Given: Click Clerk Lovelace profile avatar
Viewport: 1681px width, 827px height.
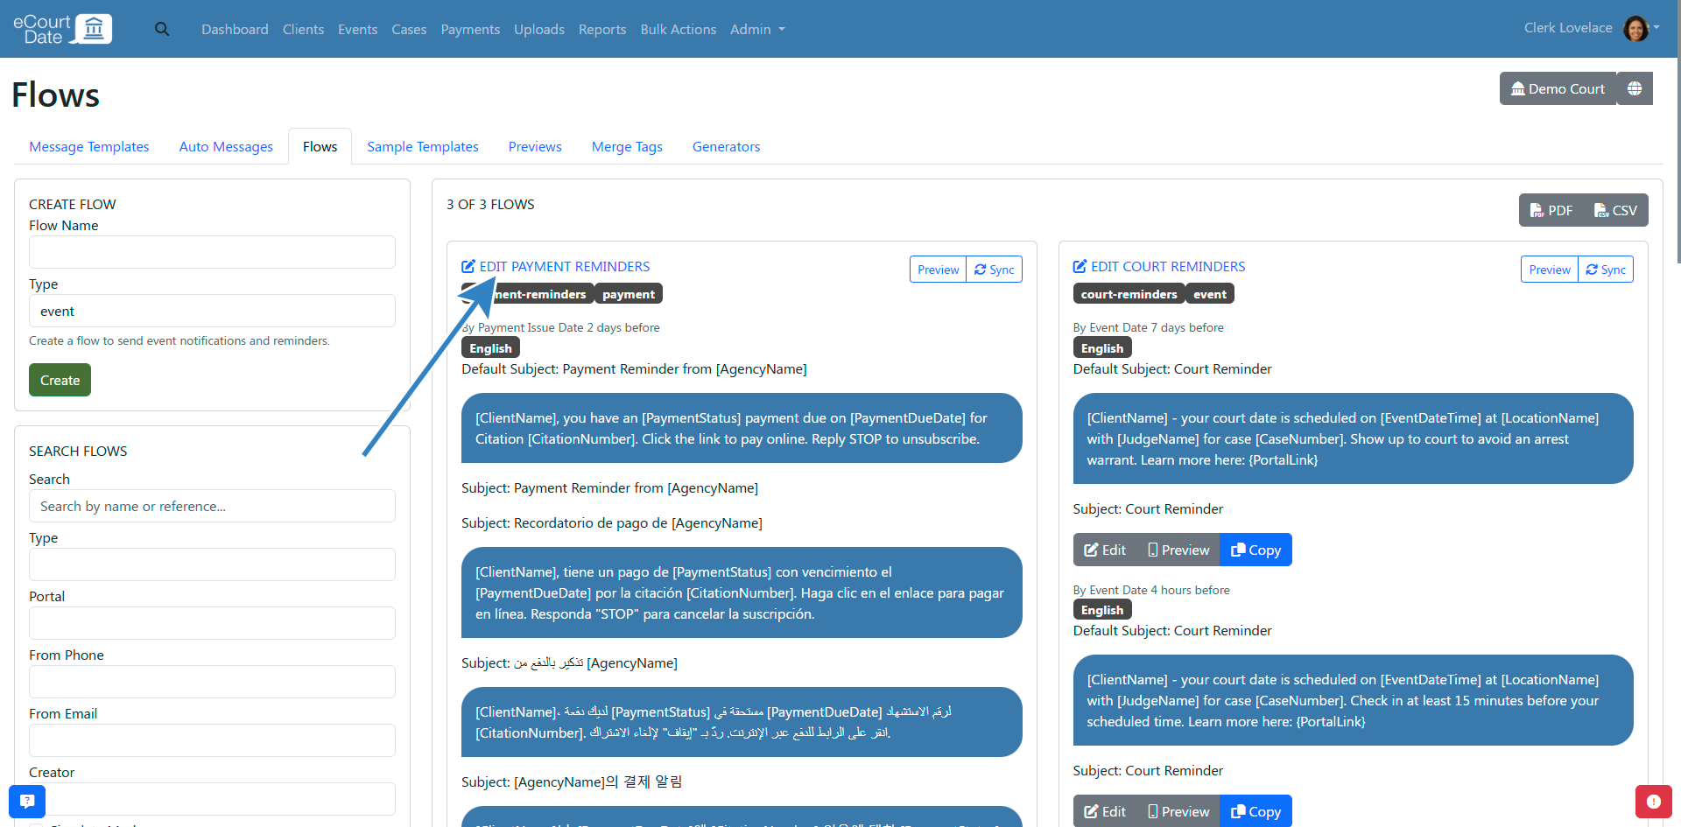Looking at the screenshot, I should click(1635, 28).
